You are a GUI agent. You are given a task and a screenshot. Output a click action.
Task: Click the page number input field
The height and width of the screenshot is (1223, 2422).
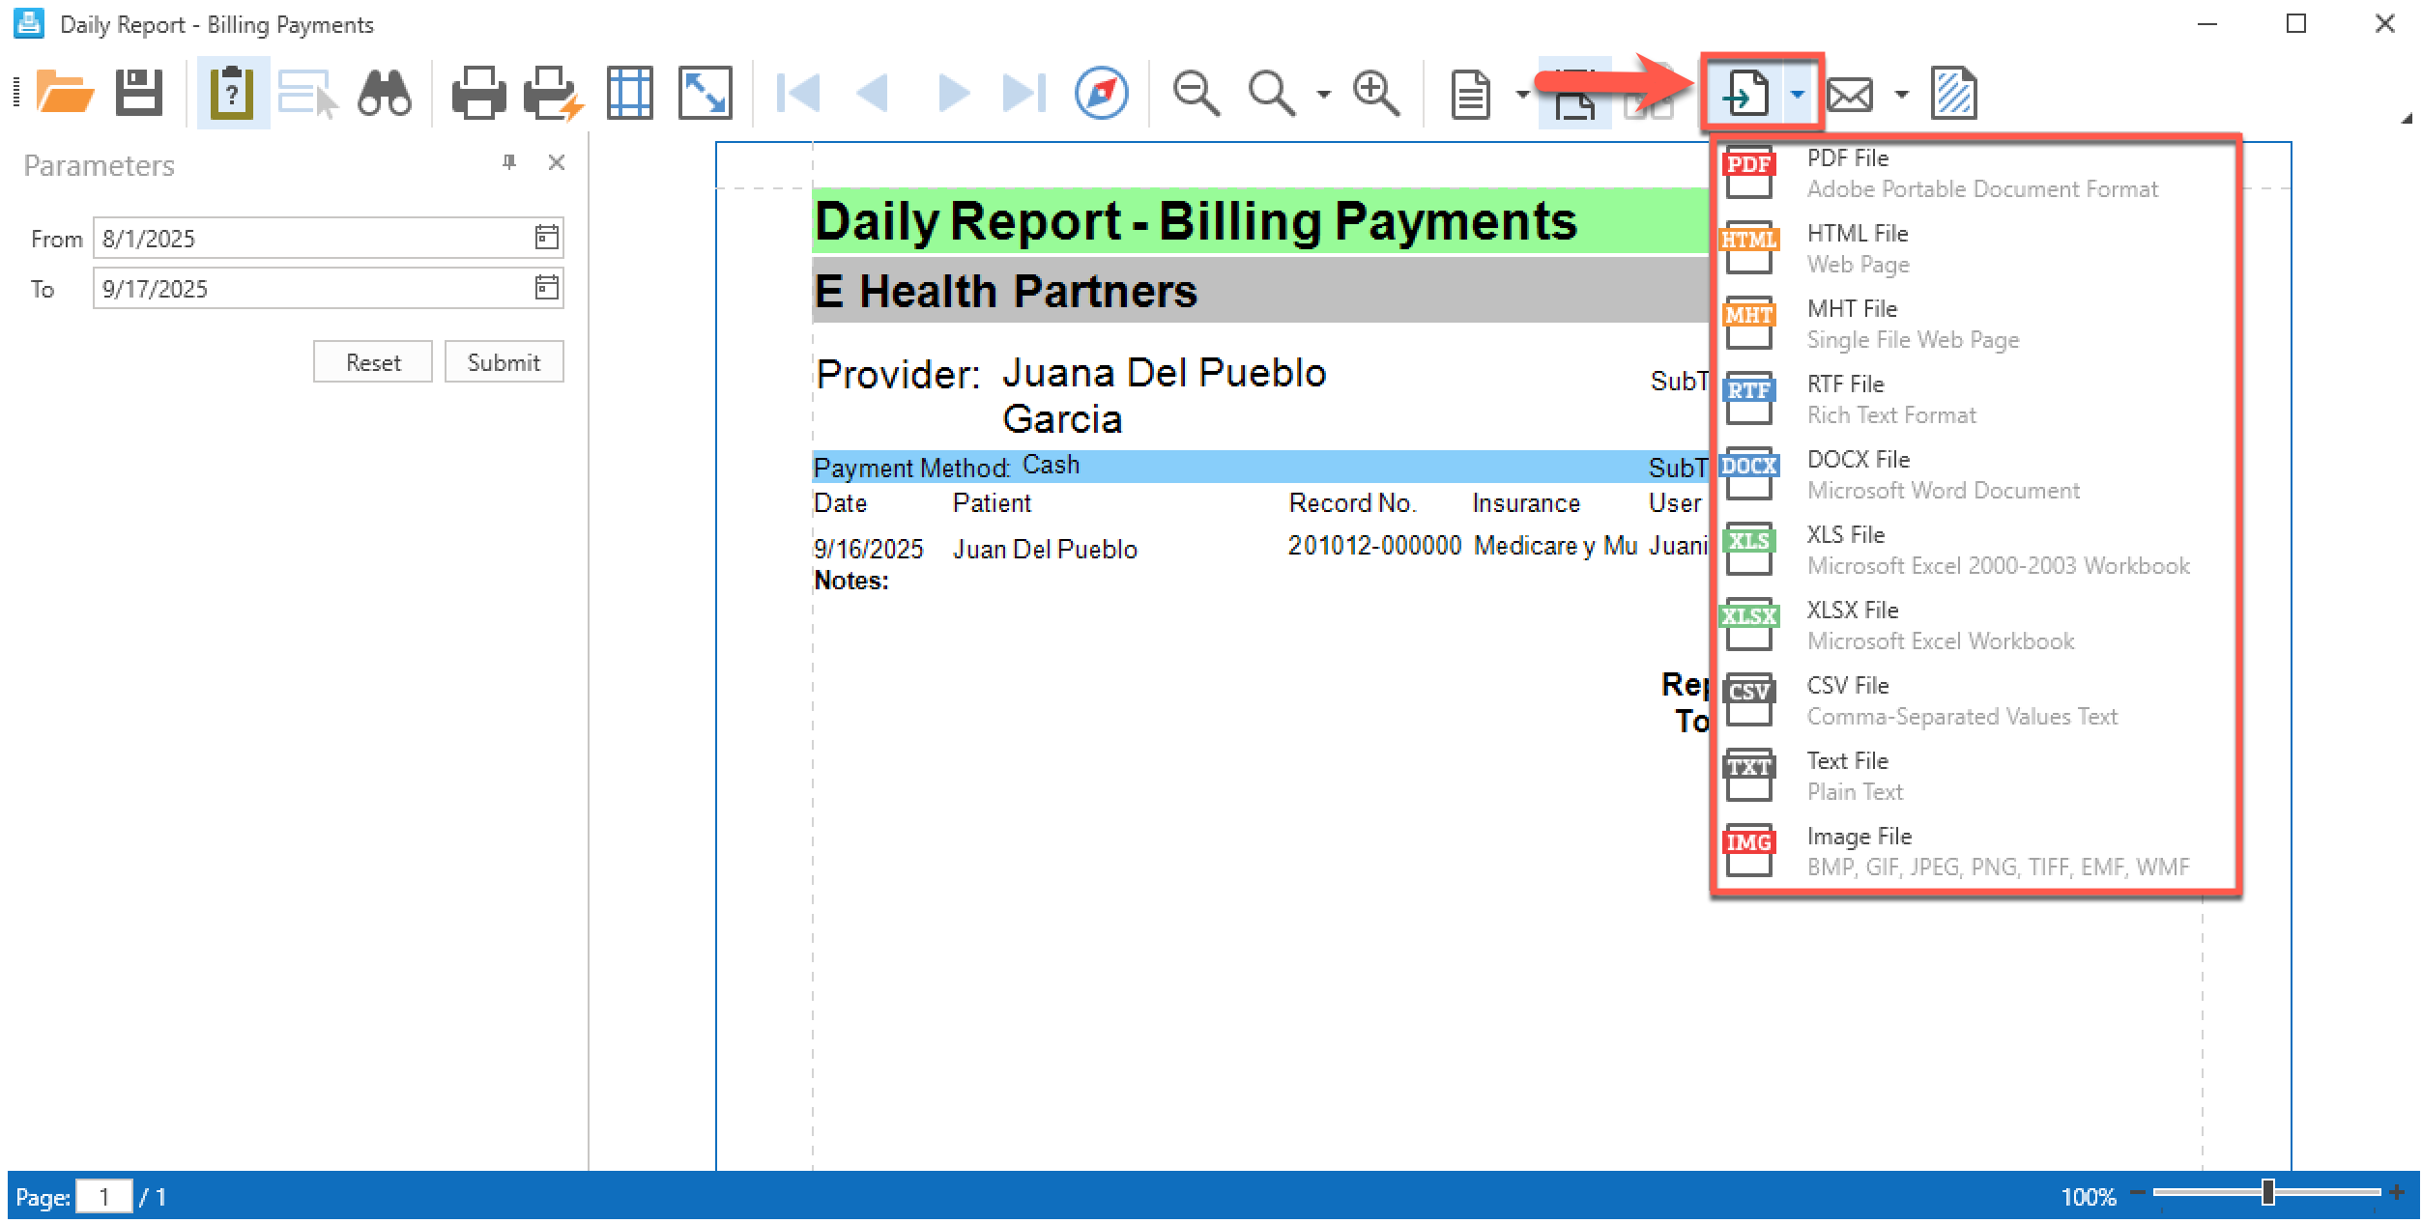[103, 1198]
